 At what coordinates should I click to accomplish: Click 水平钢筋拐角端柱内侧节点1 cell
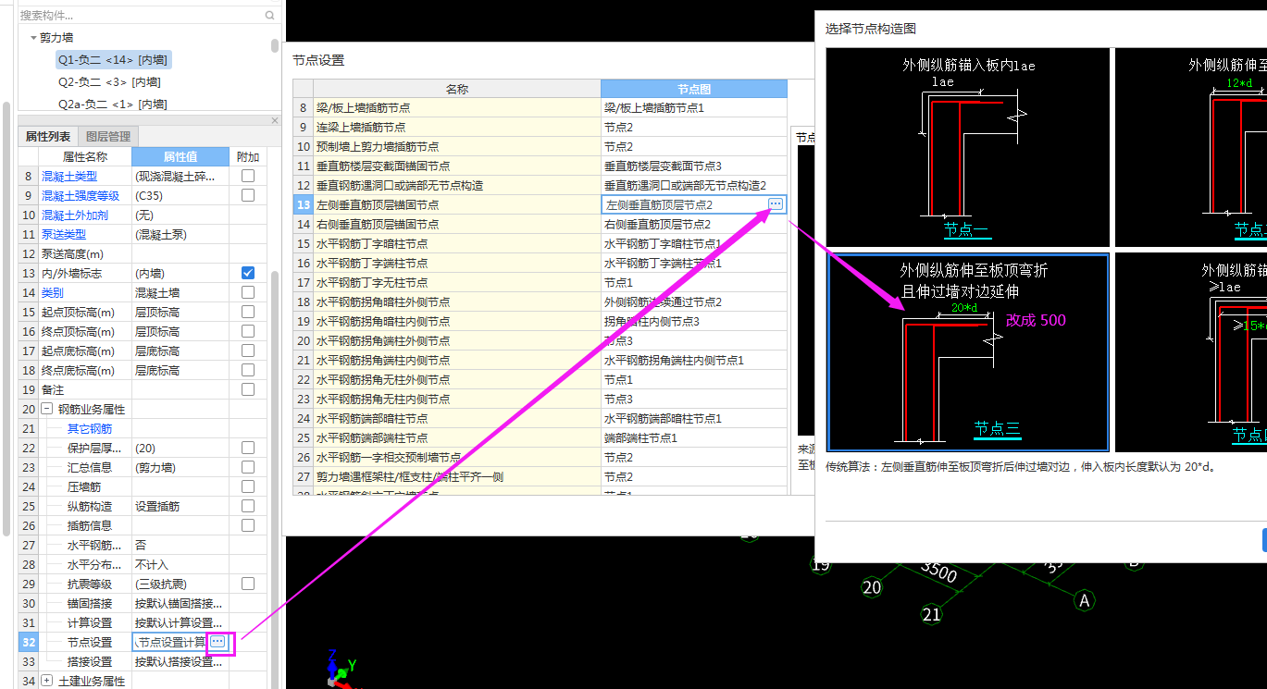tap(694, 360)
